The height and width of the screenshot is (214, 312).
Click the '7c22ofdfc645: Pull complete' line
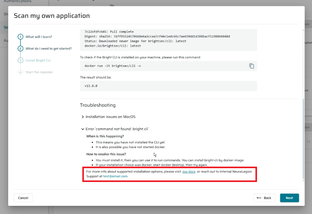pyautogui.click(x=109, y=32)
